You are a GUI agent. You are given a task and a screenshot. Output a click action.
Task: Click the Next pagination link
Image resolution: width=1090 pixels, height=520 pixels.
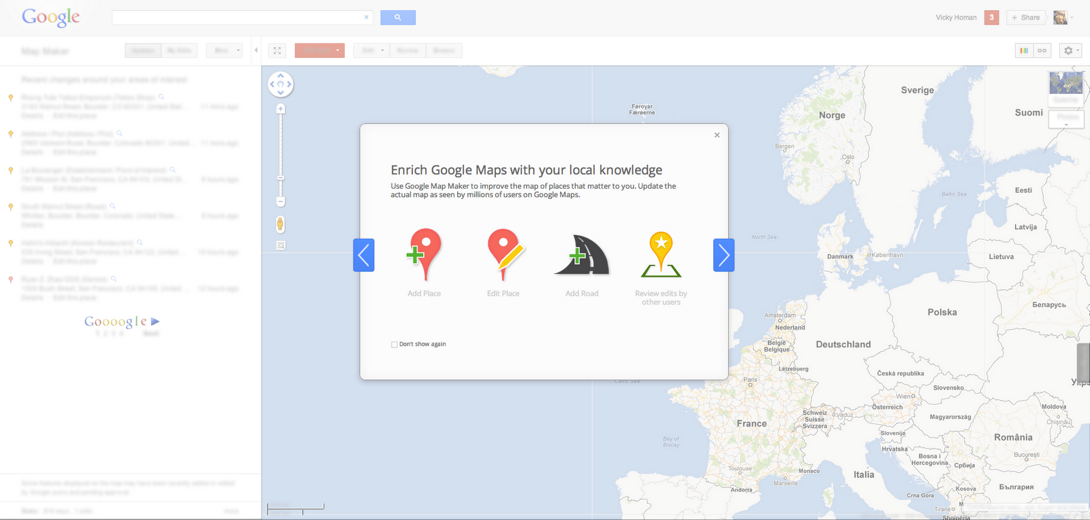(x=151, y=333)
